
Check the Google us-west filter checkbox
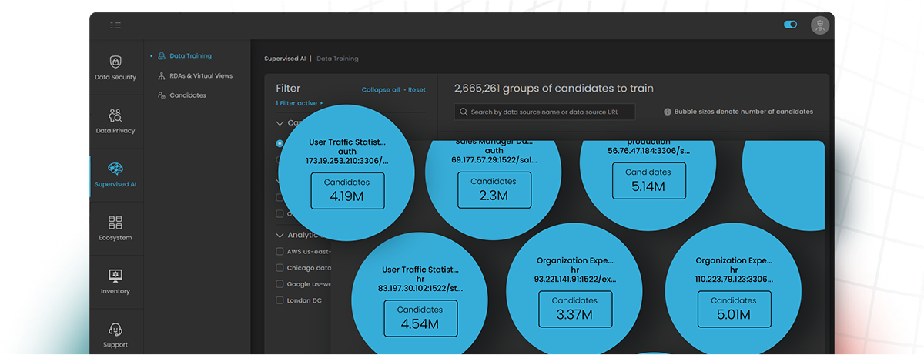pos(280,284)
